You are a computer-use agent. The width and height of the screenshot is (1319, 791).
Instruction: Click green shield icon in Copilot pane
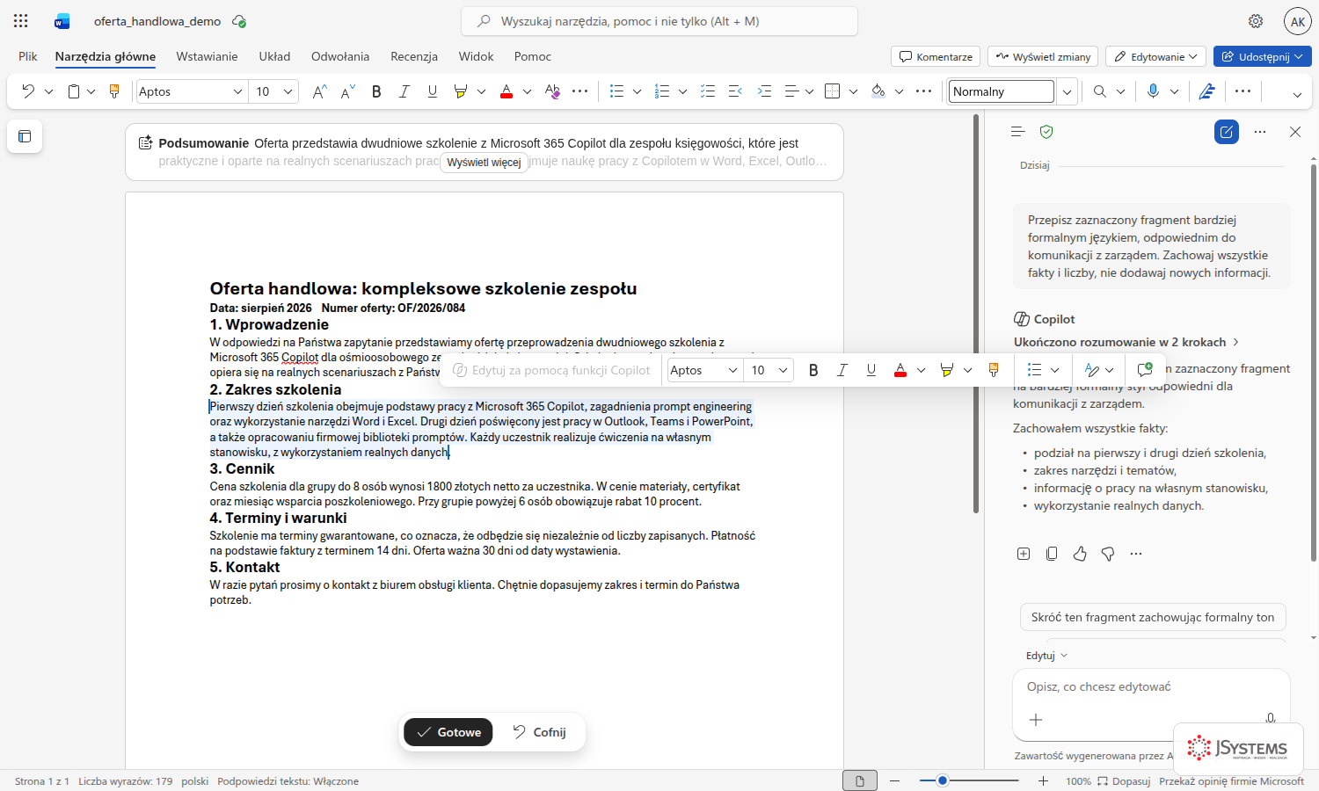(1046, 132)
